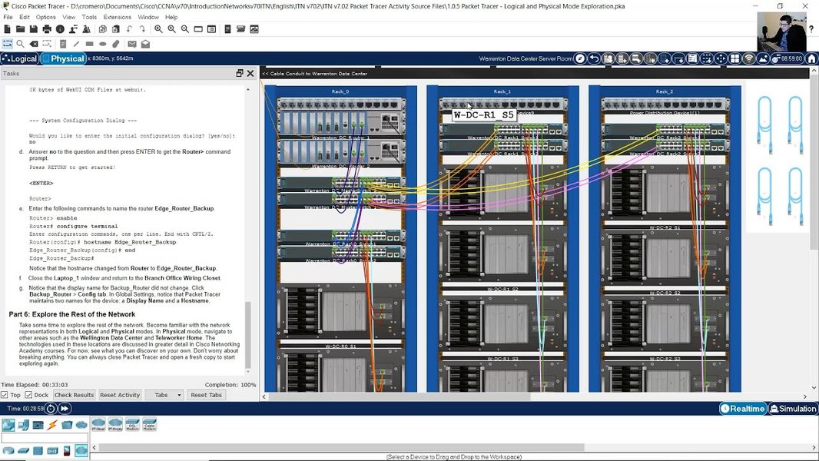Zoom in on the workspace
819x461 pixels.
point(158,29)
